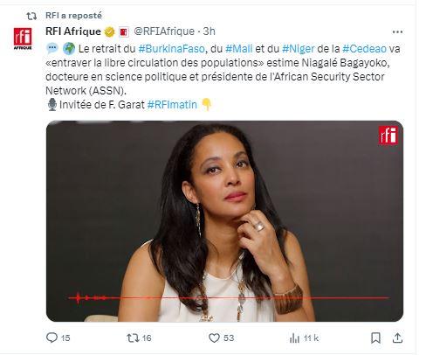Image resolution: width=426 pixels, height=355 pixels.
Task: Share the tweet via upload icon
Action: [x=397, y=338]
